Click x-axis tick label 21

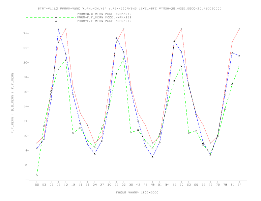point(87,185)
